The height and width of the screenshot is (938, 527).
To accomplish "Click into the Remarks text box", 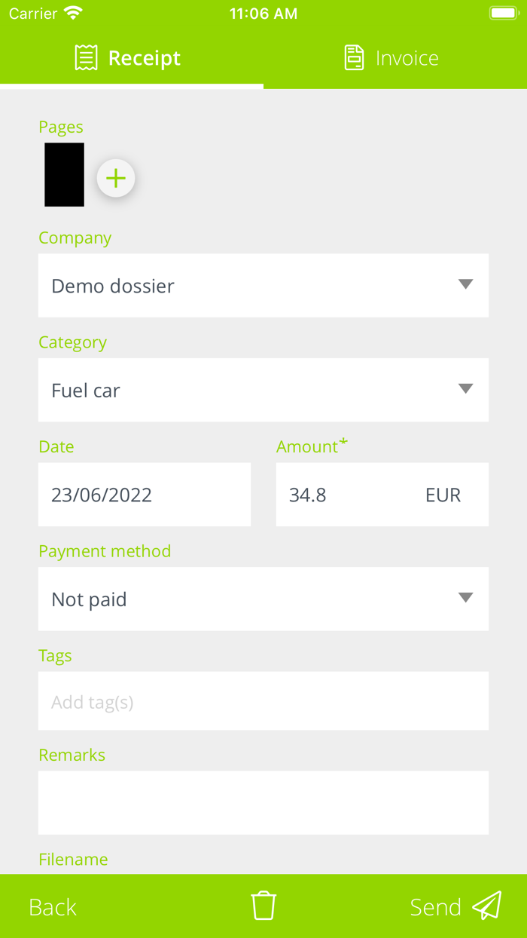I will coord(263,802).
